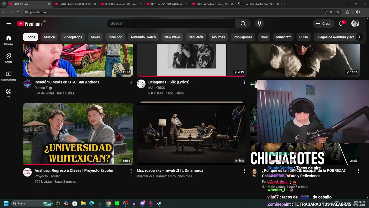Select the Videojuegos filter chip
Viewport: 369px width, 208px height.
pyautogui.click(x=73, y=37)
